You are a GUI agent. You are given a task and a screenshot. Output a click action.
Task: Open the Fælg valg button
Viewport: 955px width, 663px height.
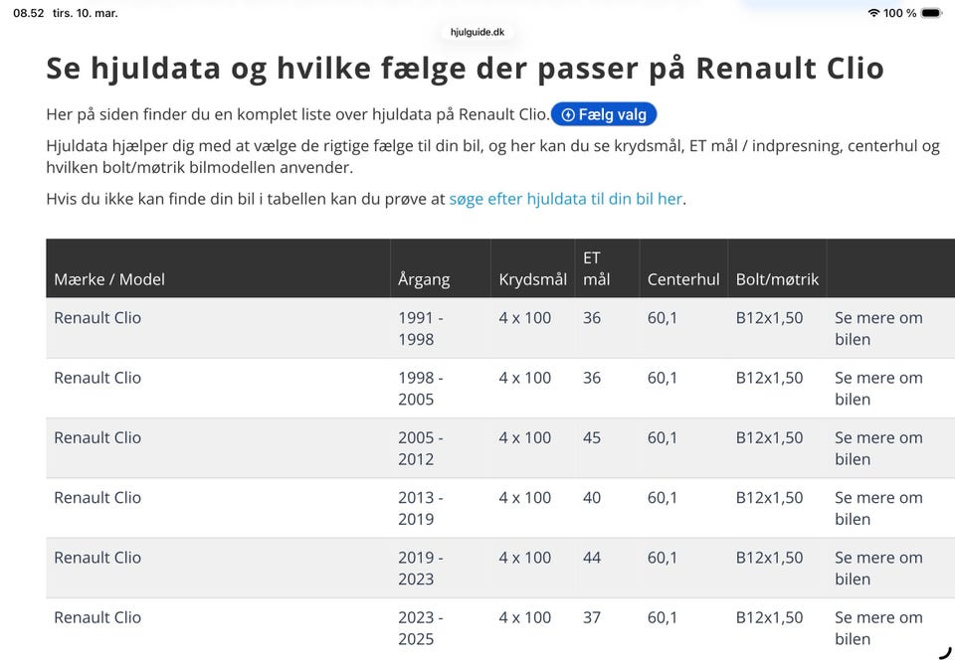pyautogui.click(x=604, y=114)
